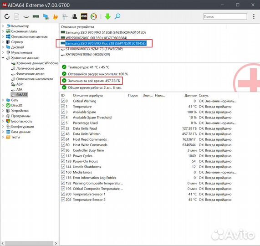
Task: Click the tree panel horizontal scrollbar
Action: (x=29, y=243)
